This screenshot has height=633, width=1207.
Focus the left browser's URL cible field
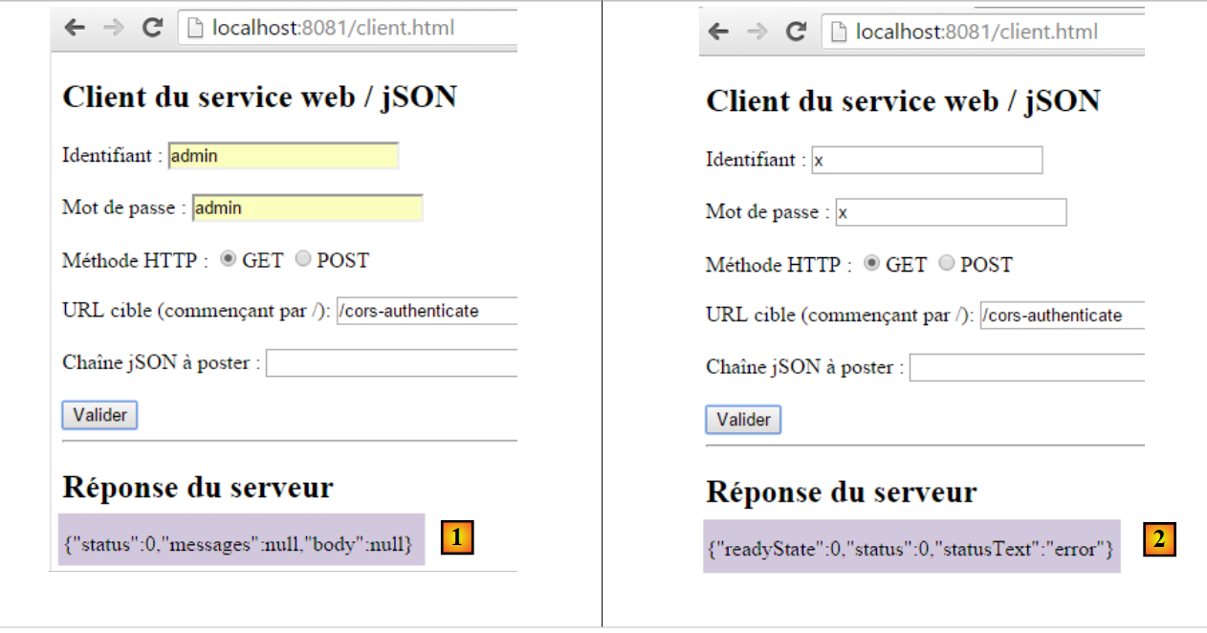point(427,312)
